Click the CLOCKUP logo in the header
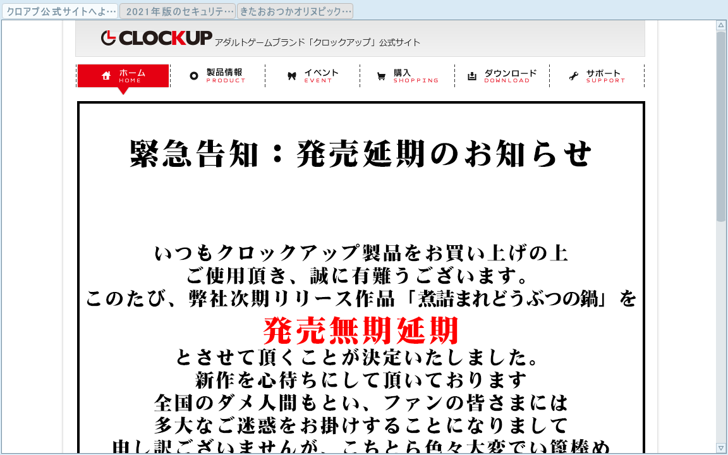Viewport: 728px width, 455px height. tap(157, 38)
